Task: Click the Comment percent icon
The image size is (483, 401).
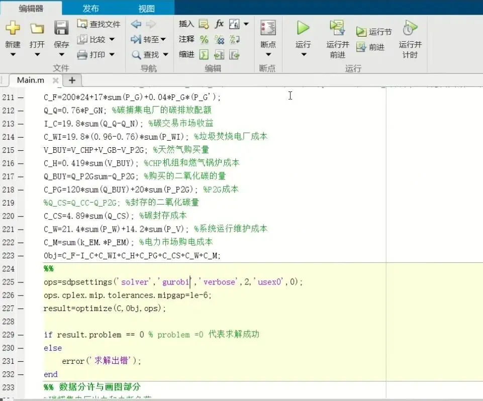Action: (x=204, y=39)
